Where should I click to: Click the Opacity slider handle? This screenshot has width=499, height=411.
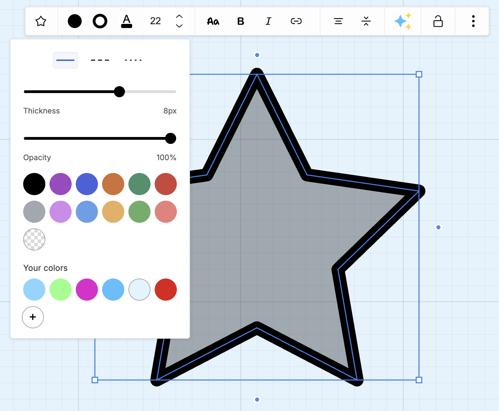pyautogui.click(x=171, y=138)
